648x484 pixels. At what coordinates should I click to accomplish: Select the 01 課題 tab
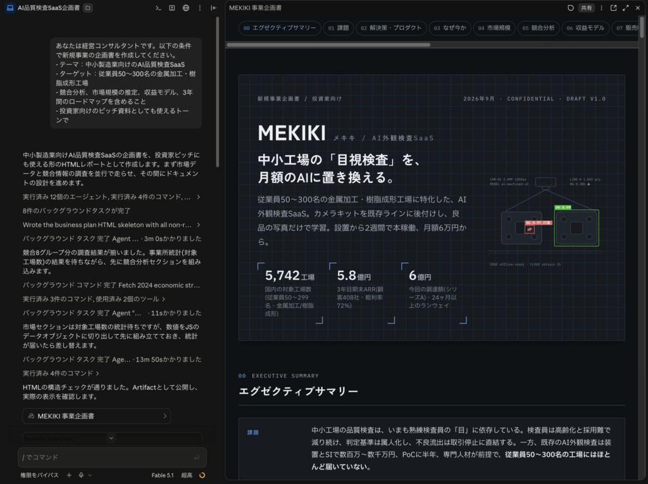coord(338,28)
